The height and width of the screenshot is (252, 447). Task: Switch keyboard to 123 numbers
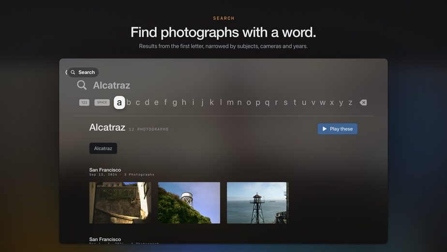[x=84, y=102]
